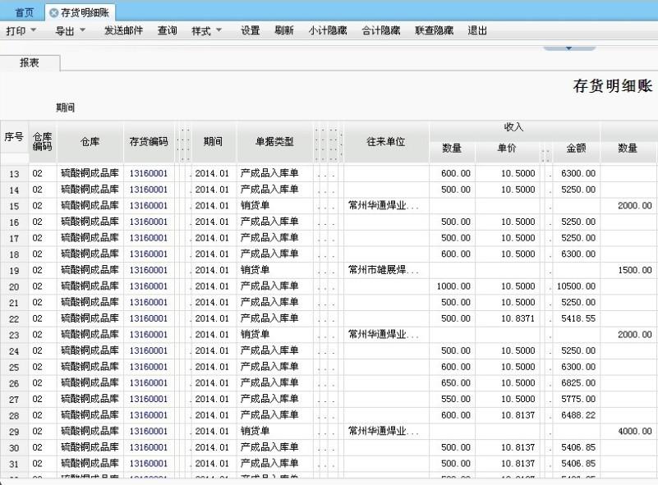This screenshot has height=485, width=658.
Task: Switch to the 首页 tab
Action: pos(25,13)
